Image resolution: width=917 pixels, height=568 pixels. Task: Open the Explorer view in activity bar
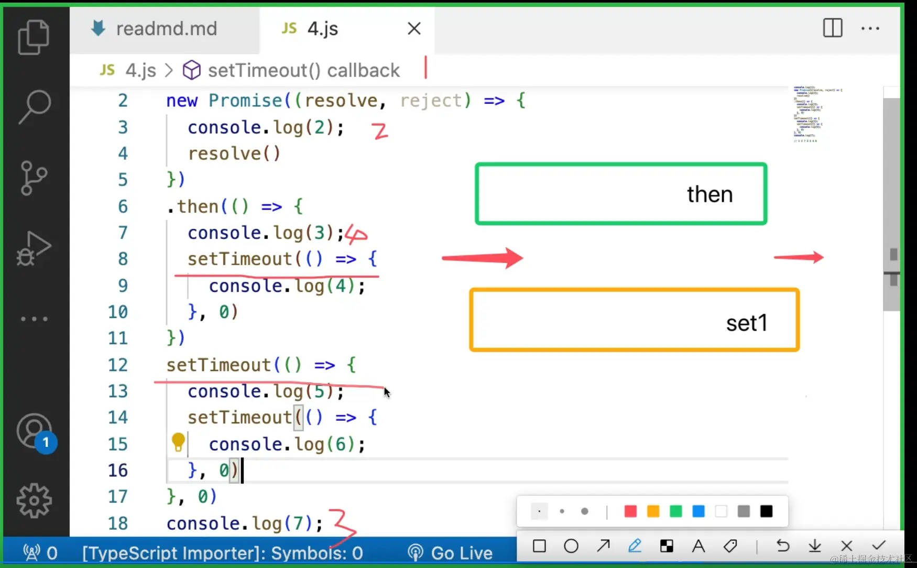point(34,37)
